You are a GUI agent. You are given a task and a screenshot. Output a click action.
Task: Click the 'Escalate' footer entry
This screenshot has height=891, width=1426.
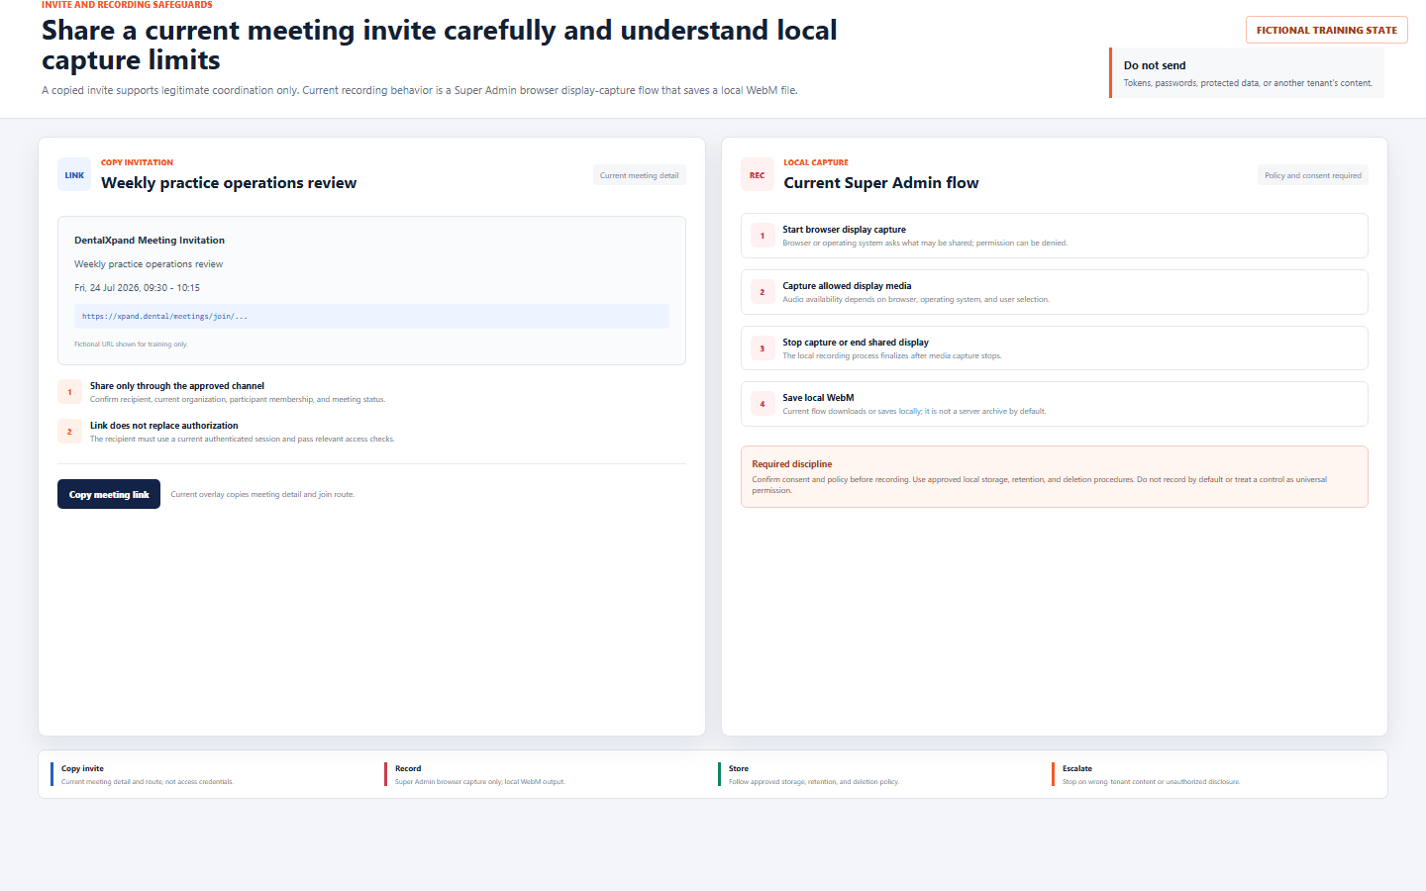(x=1151, y=774)
